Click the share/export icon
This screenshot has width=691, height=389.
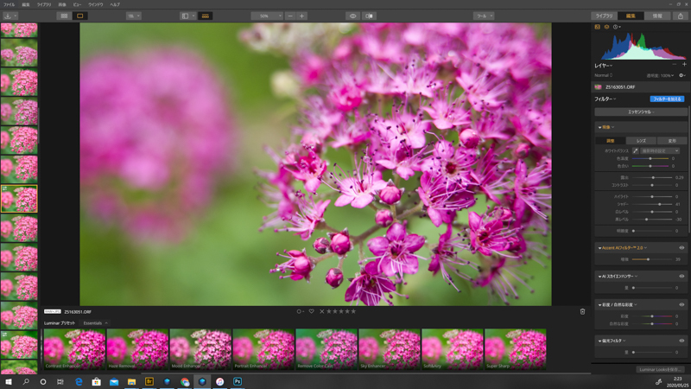point(681,16)
